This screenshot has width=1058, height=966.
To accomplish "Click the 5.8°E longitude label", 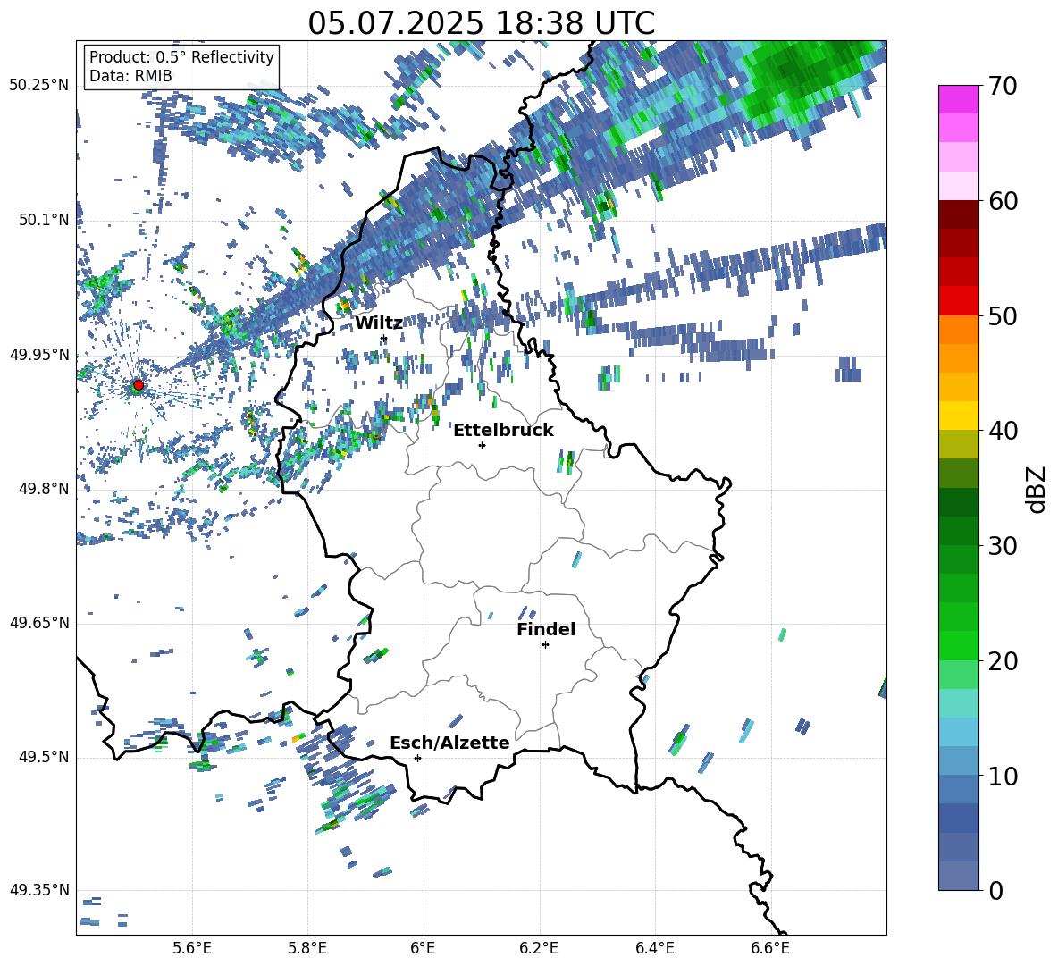I will (307, 948).
